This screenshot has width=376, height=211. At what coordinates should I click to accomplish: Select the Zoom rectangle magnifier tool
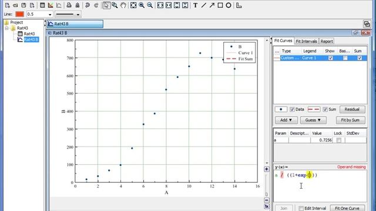click(x=115, y=5)
